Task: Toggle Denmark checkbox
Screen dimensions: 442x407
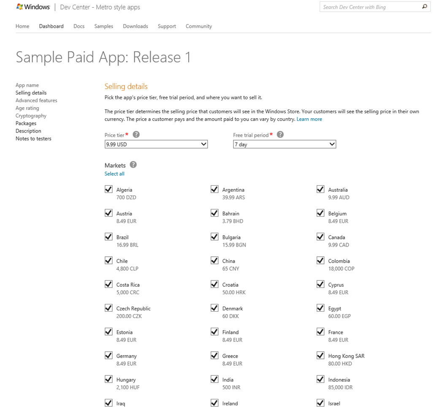Action: tap(214, 308)
